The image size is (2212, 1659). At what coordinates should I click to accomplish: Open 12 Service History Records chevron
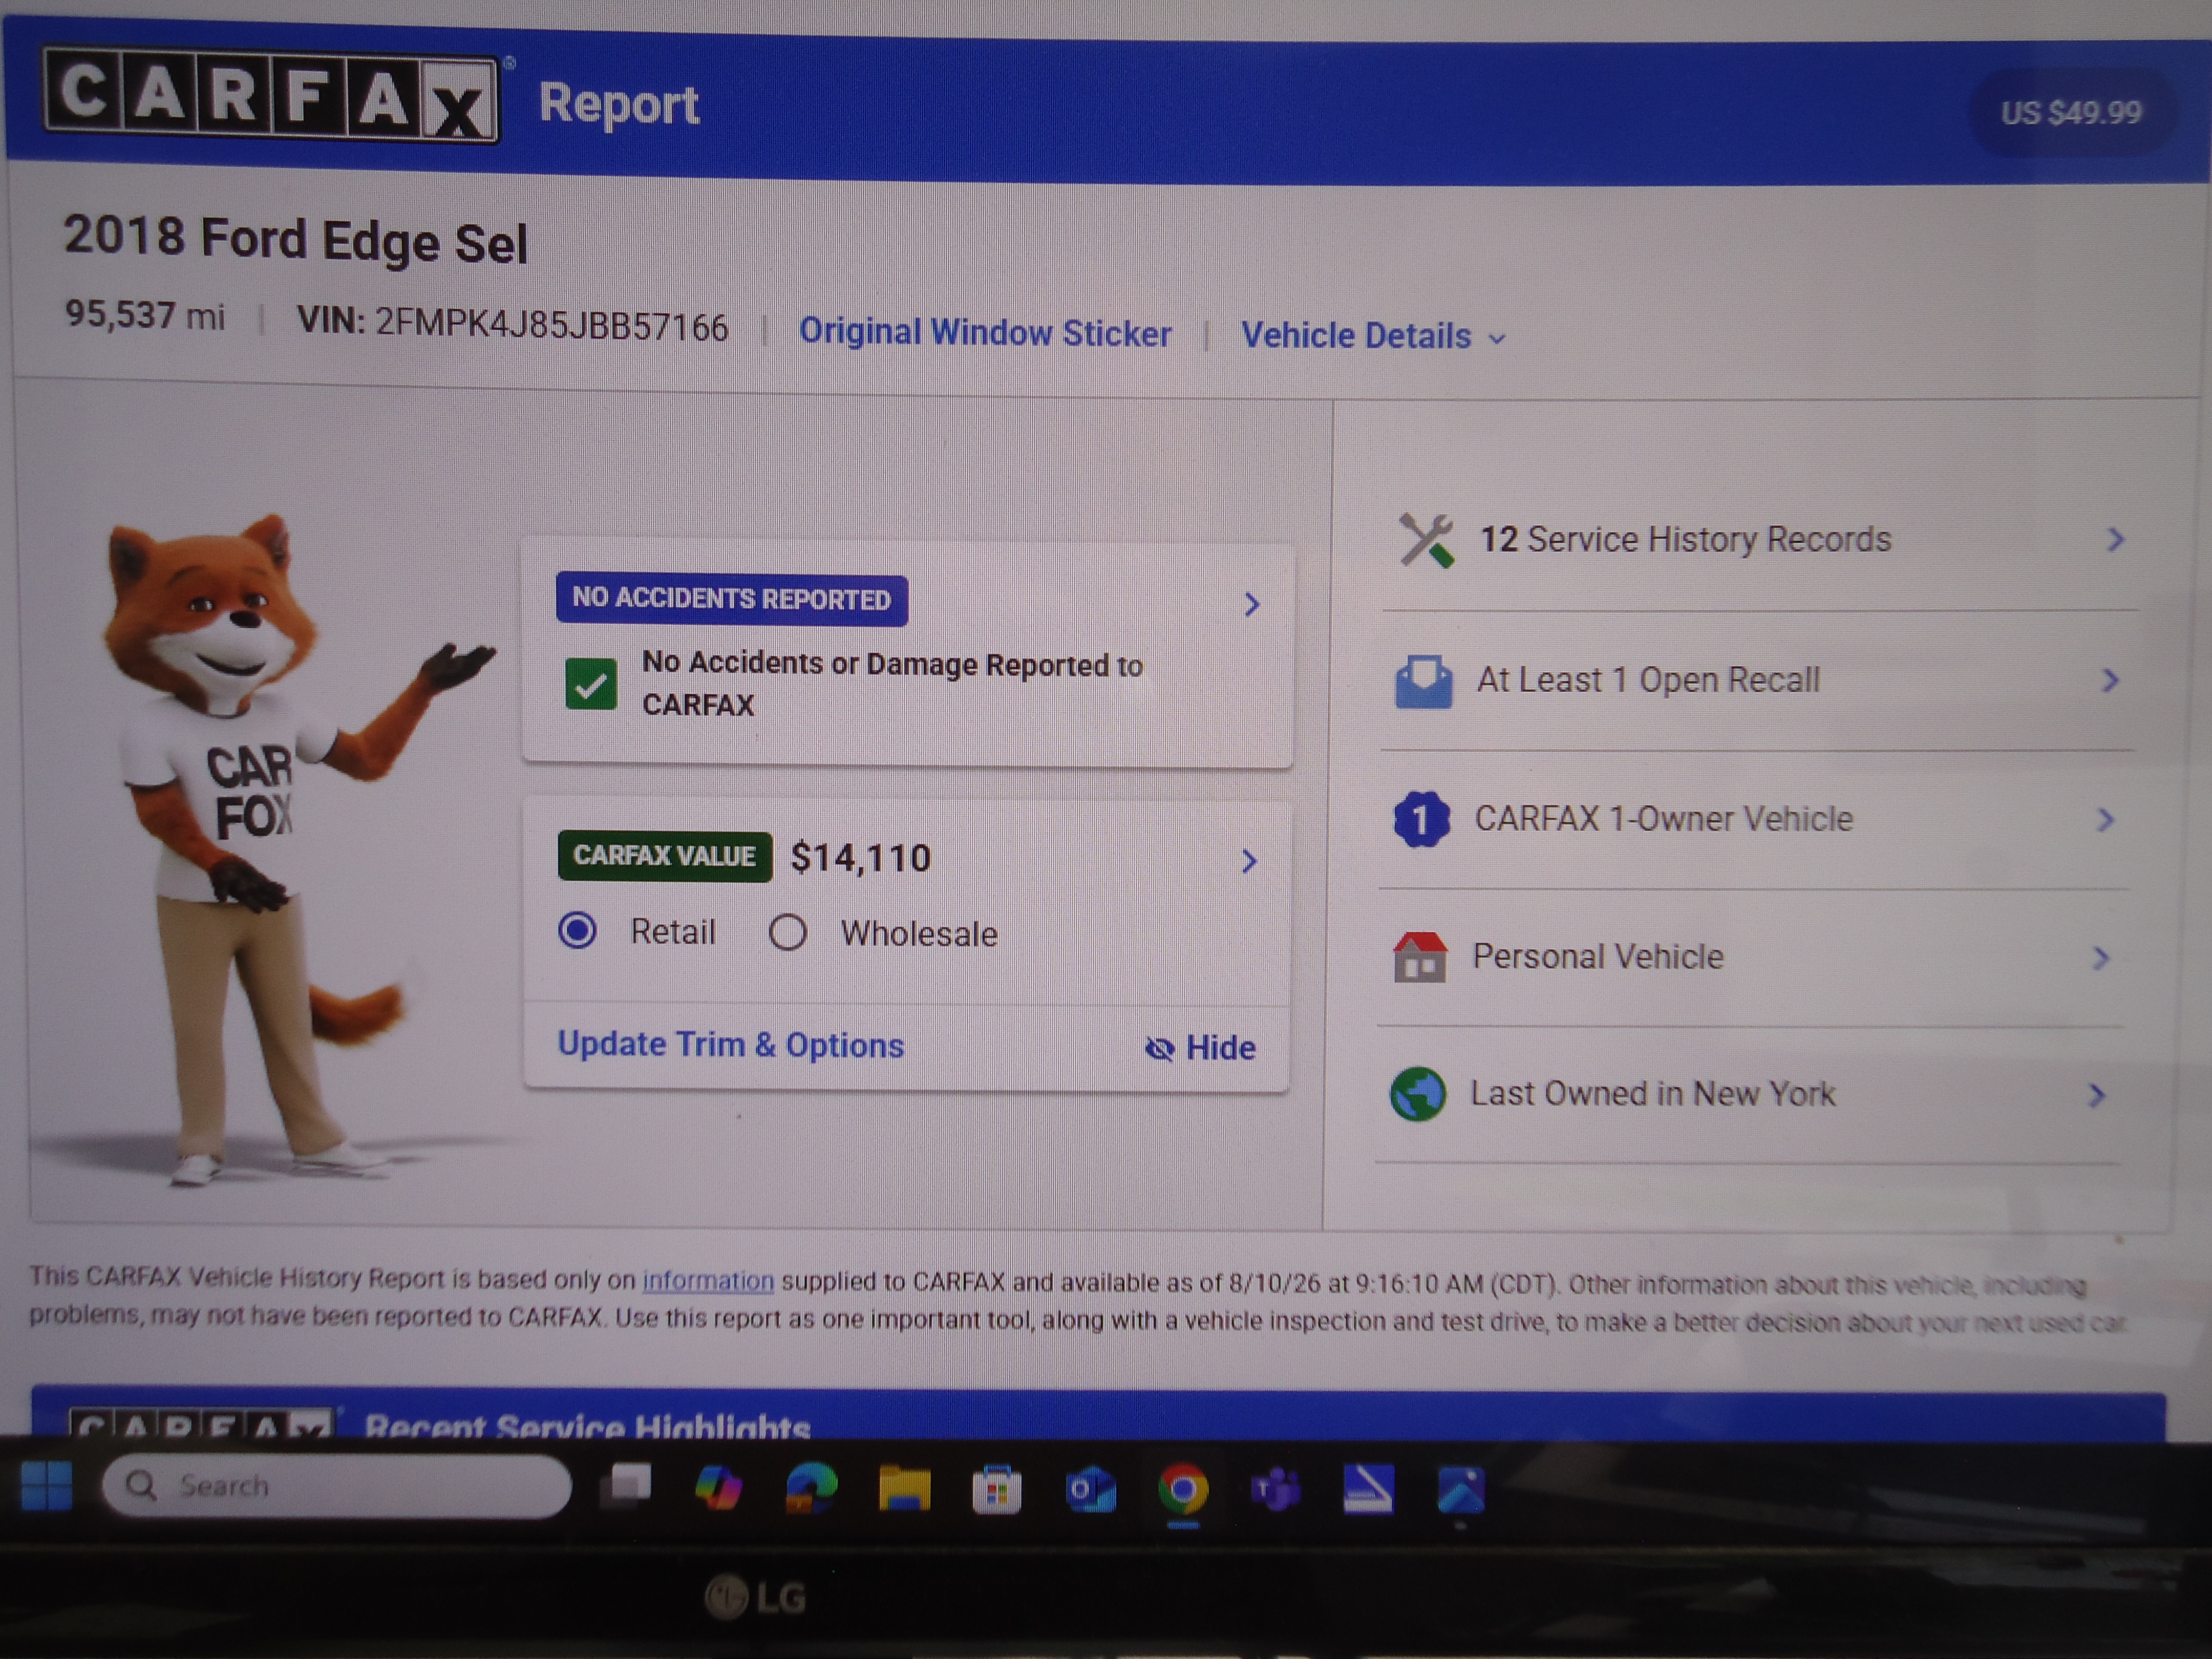[2115, 540]
